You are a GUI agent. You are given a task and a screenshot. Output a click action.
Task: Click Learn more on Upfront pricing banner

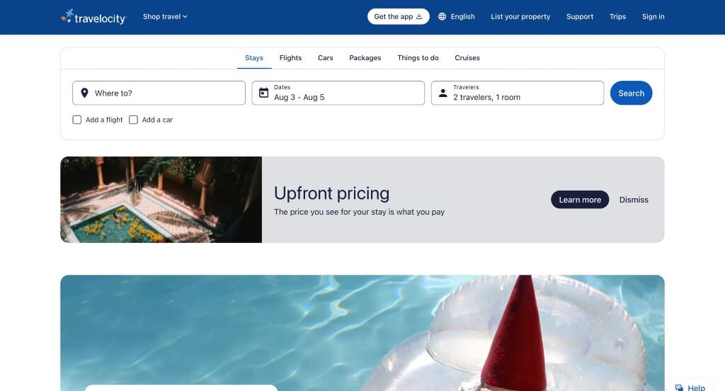[x=580, y=200]
